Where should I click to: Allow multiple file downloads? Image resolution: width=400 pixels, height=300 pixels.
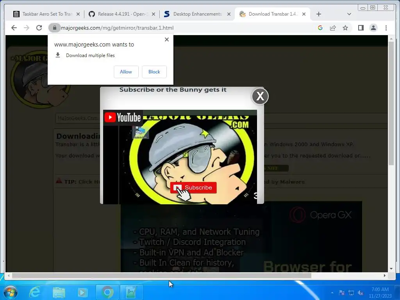click(x=126, y=72)
